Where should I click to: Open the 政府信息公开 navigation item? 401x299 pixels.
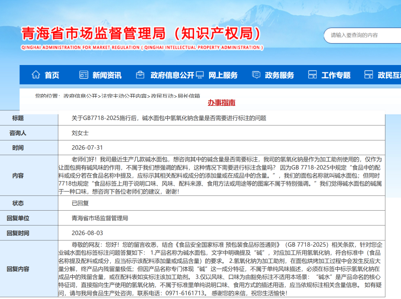172,75
